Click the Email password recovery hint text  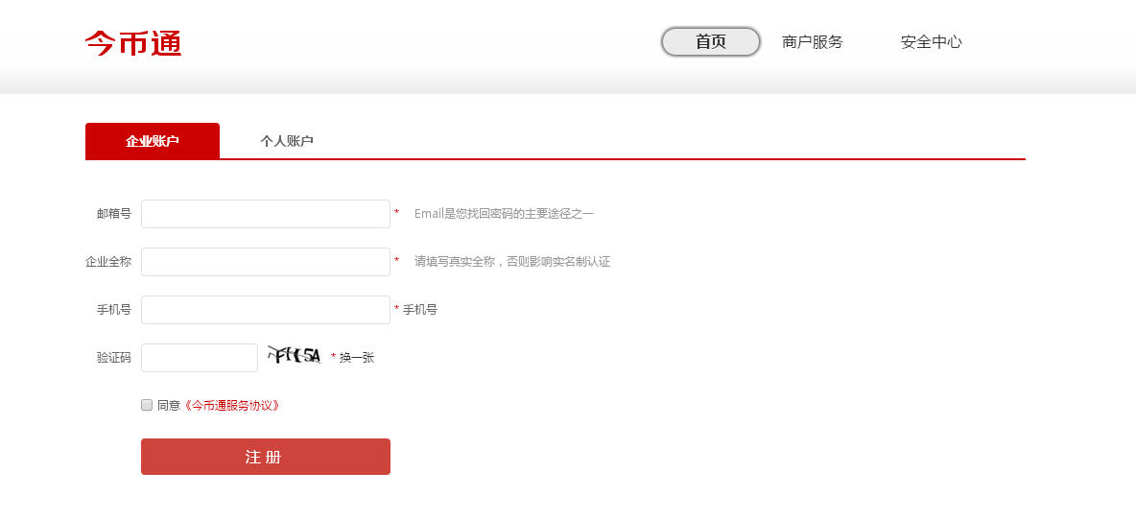pos(504,214)
